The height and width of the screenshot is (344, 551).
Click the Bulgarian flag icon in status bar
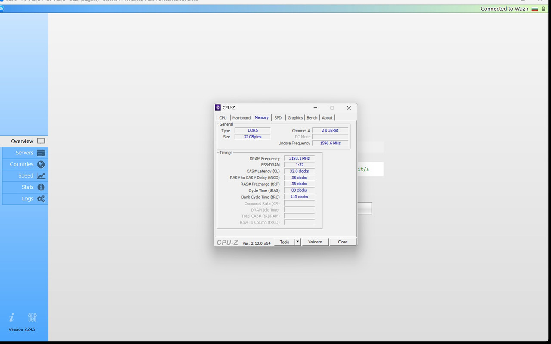click(x=535, y=9)
